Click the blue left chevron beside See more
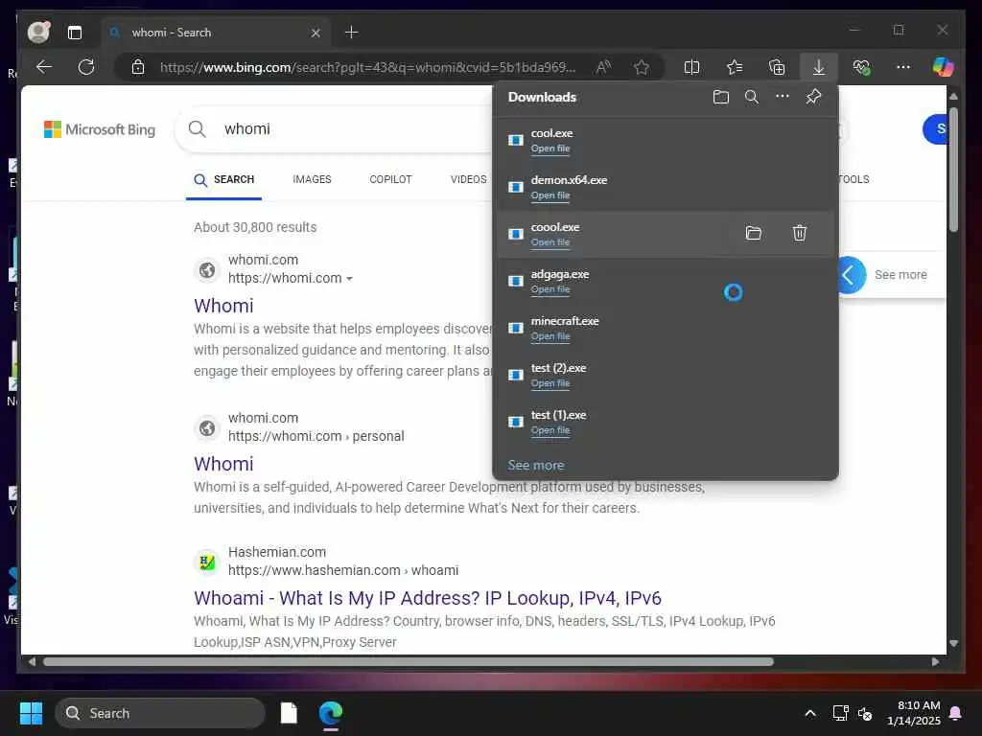The image size is (982, 736). [x=851, y=275]
